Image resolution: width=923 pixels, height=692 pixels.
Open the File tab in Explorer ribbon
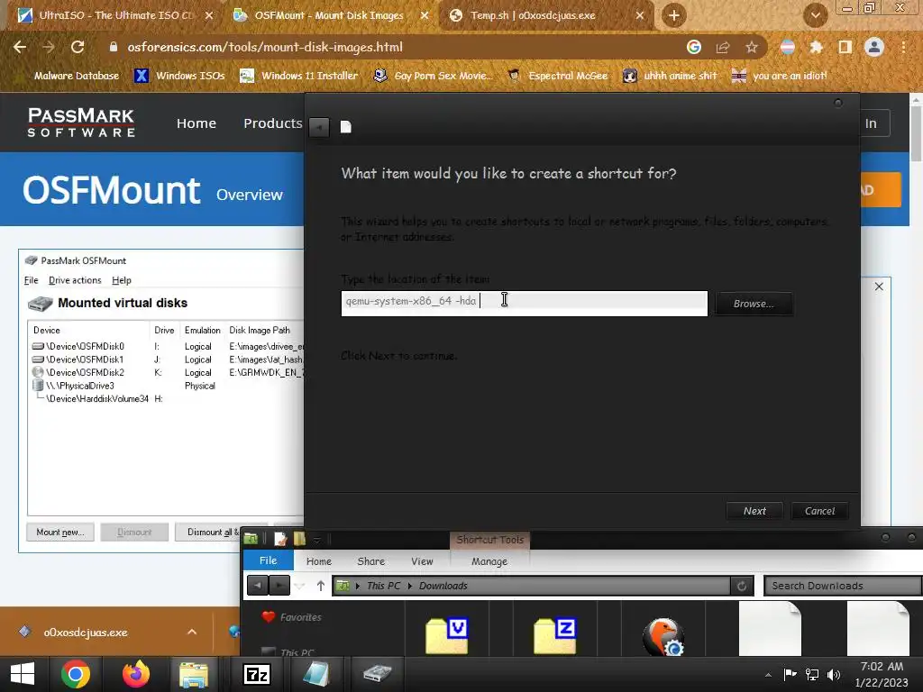click(x=268, y=560)
